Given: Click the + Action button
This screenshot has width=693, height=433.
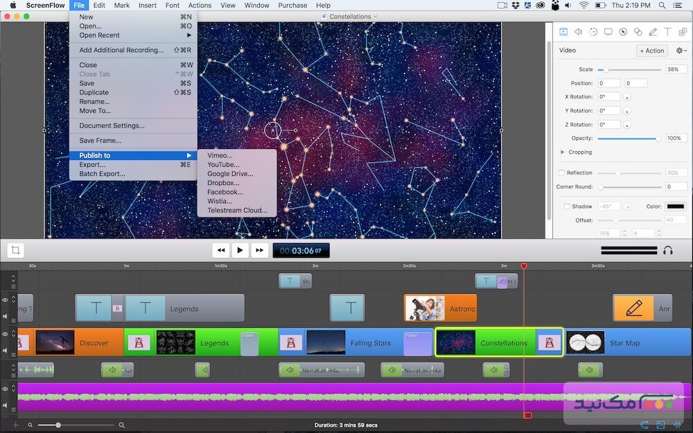Looking at the screenshot, I should coord(651,50).
